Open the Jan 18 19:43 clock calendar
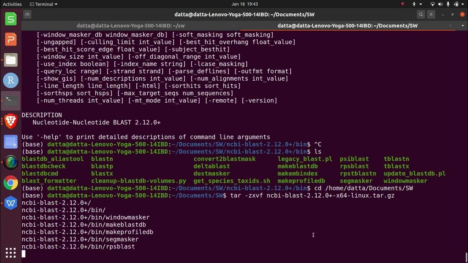468x263 pixels. coord(245,4)
